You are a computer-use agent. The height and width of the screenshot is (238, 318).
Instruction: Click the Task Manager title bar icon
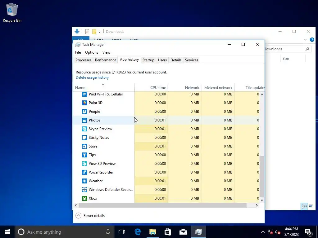tap(78, 45)
